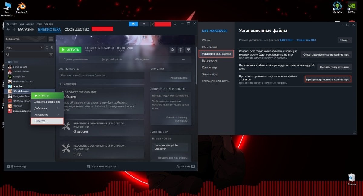
Task: Open advanced filter options icon
Action: [x=51, y=55]
